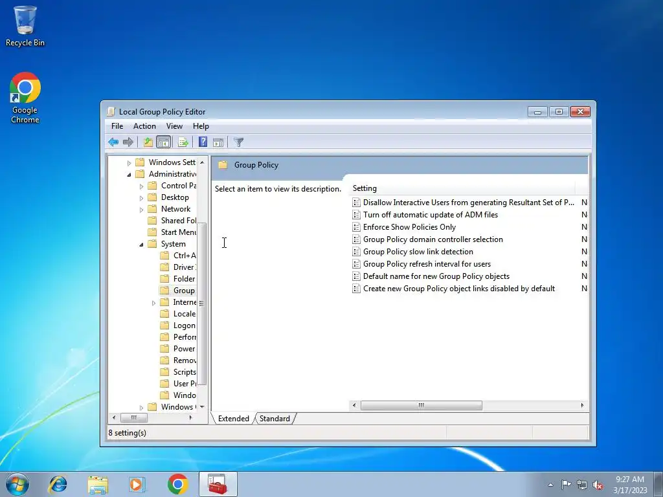Select the Scripts tree folder
This screenshot has height=497, width=663.
pyautogui.click(x=179, y=372)
